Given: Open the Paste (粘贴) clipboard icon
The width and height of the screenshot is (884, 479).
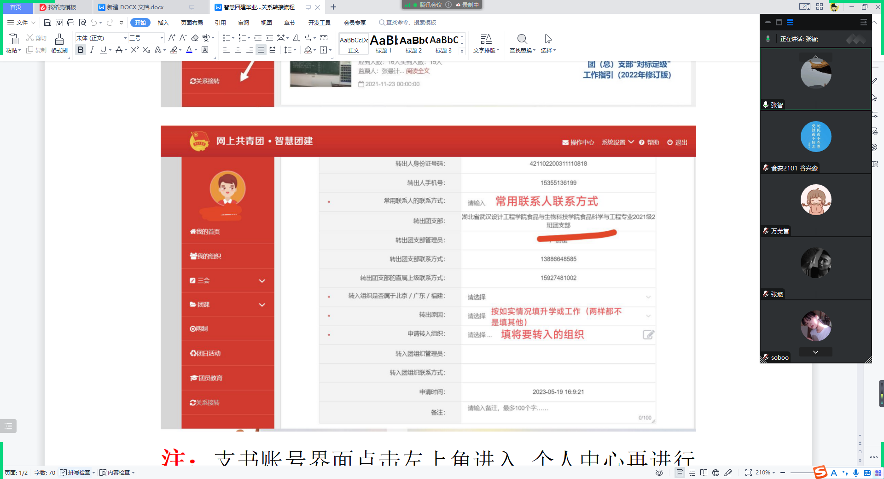Looking at the screenshot, I should click(x=13, y=40).
